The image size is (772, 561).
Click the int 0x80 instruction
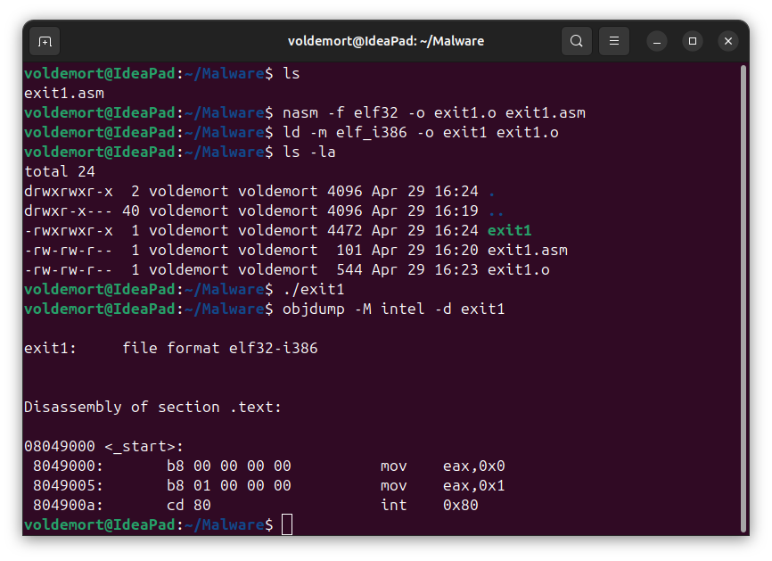(430, 505)
